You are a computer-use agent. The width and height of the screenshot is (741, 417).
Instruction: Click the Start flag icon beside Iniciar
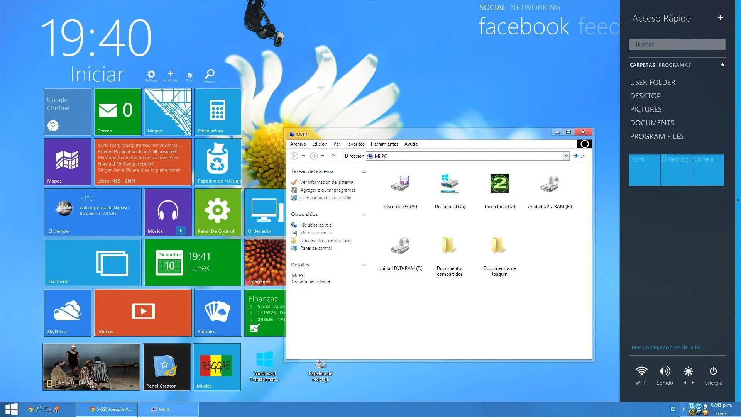click(189, 76)
